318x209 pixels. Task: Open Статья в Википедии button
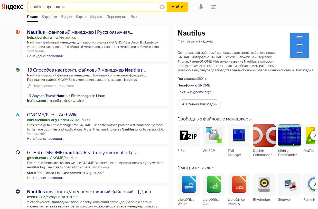(x=199, y=104)
